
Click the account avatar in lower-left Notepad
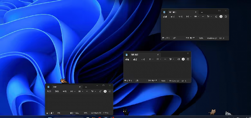click(105, 91)
